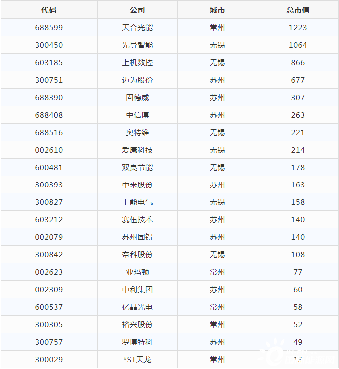Select company 迈为股份
The width and height of the screenshot is (339, 369).
point(138,80)
